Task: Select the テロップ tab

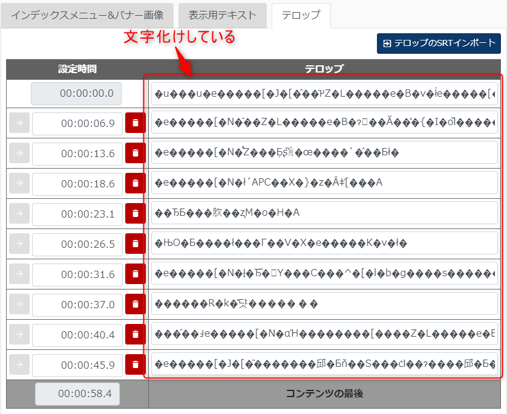Action: click(301, 15)
